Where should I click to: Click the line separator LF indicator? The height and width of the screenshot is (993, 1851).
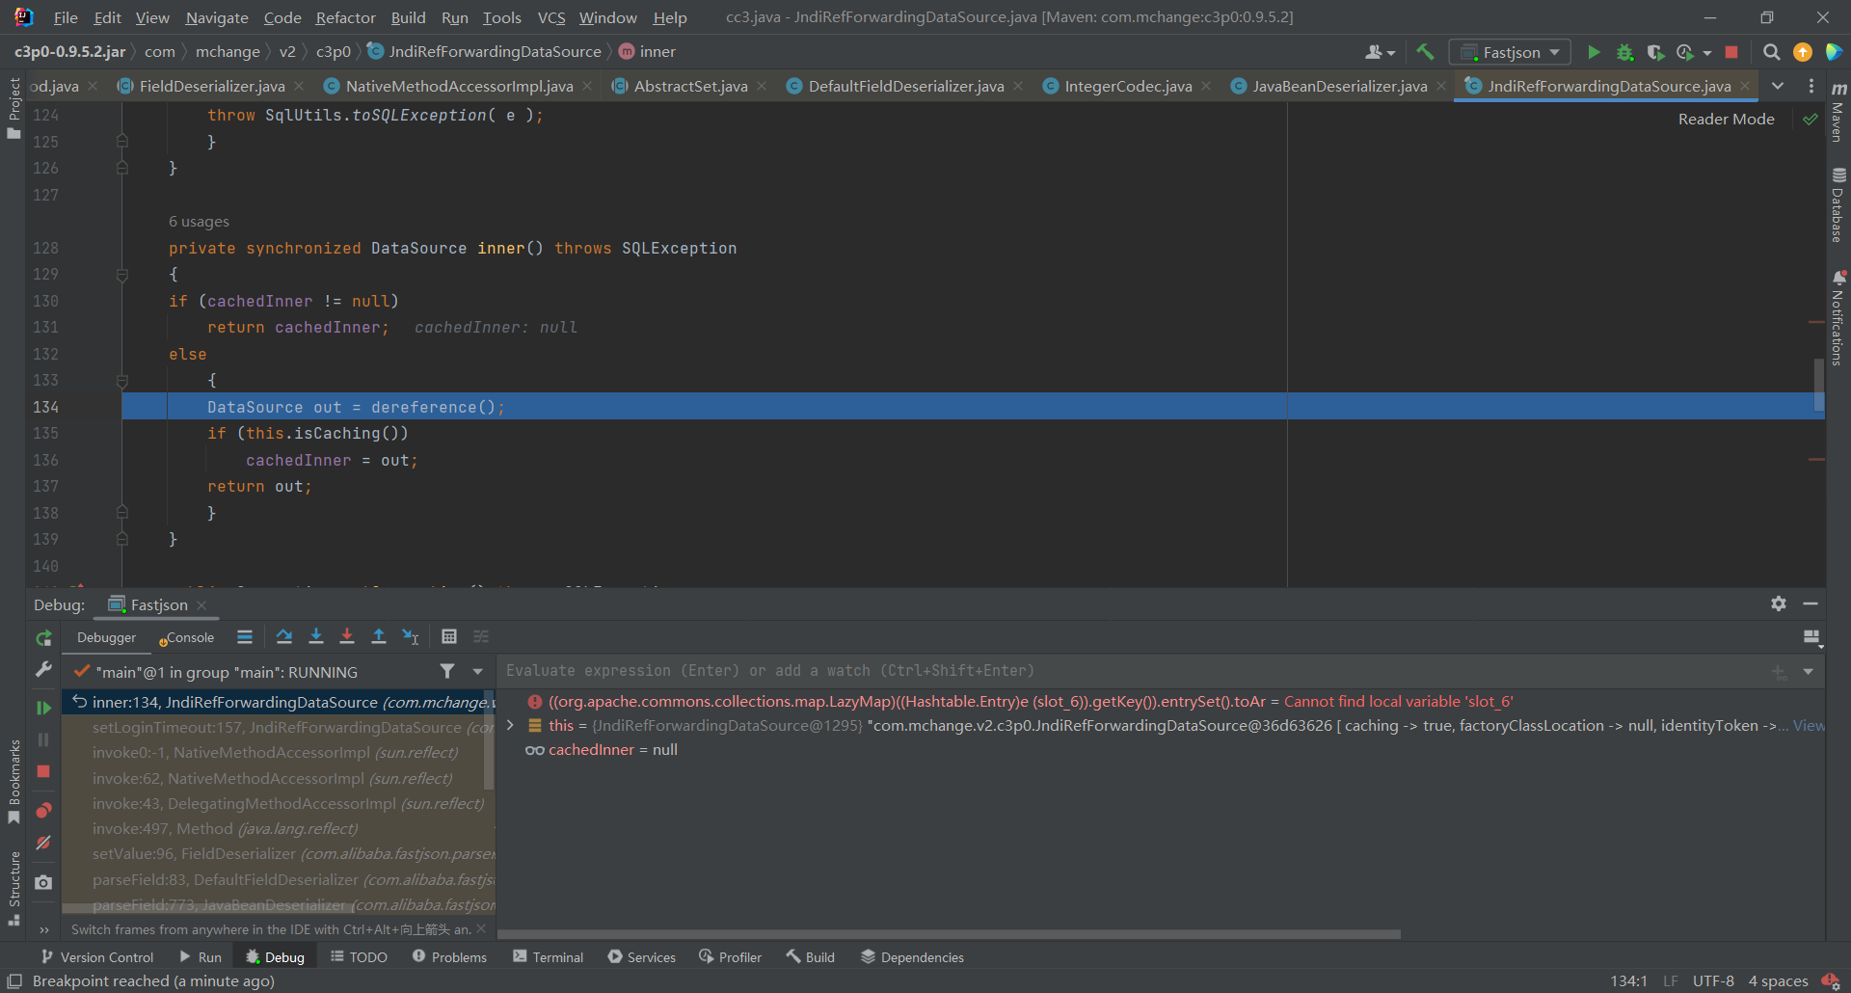pyautogui.click(x=1670, y=980)
